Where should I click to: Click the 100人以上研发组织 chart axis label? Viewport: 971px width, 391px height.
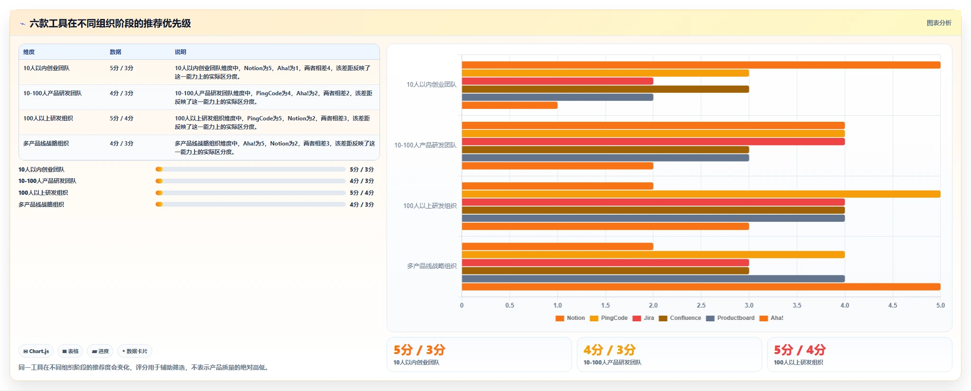pyautogui.click(x=430, y=206)
